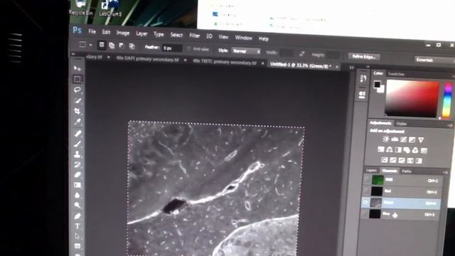Viewport: 455px width, 256px height.
Task: Toggle Red channel visibility eye
Action: 366,191
